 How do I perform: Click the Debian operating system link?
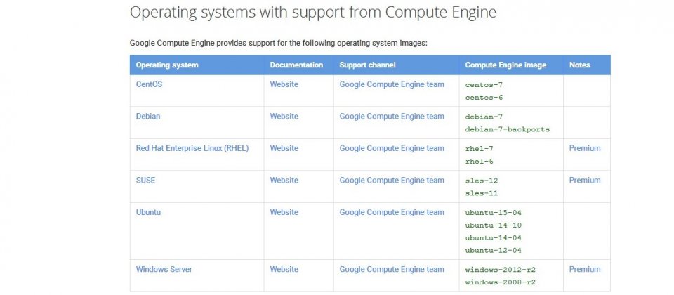click(x=148, y=117)
